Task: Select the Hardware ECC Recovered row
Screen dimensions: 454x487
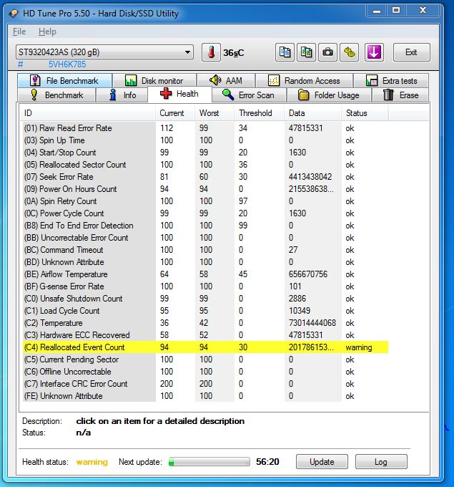Action: pyautogui.click(x=204, y=335)
